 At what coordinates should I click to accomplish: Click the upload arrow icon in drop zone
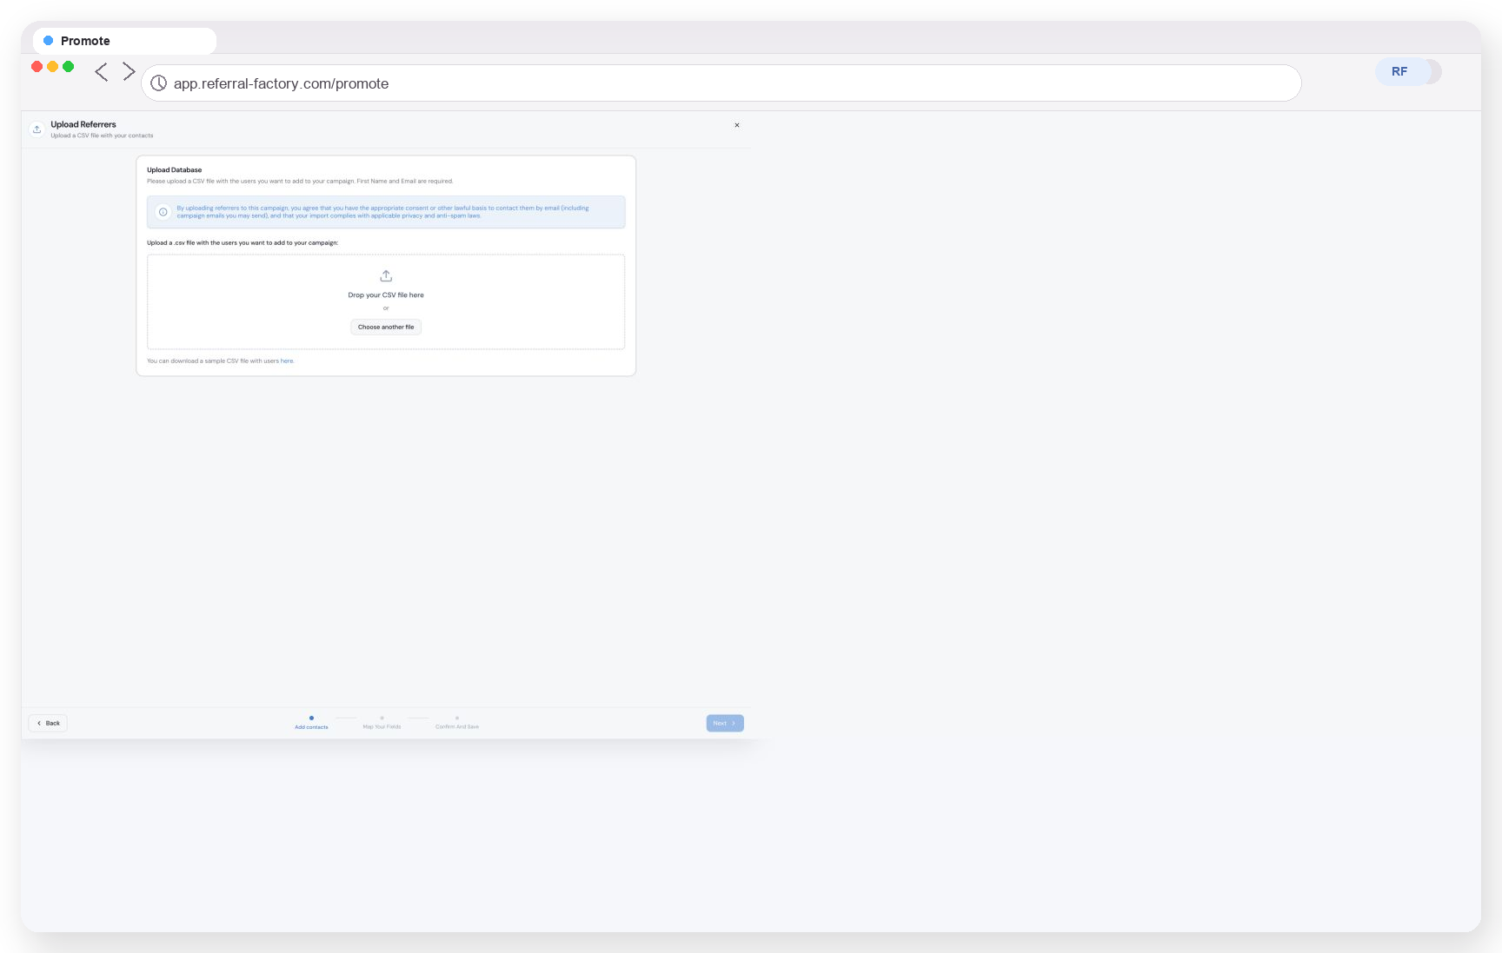(386, 276)
